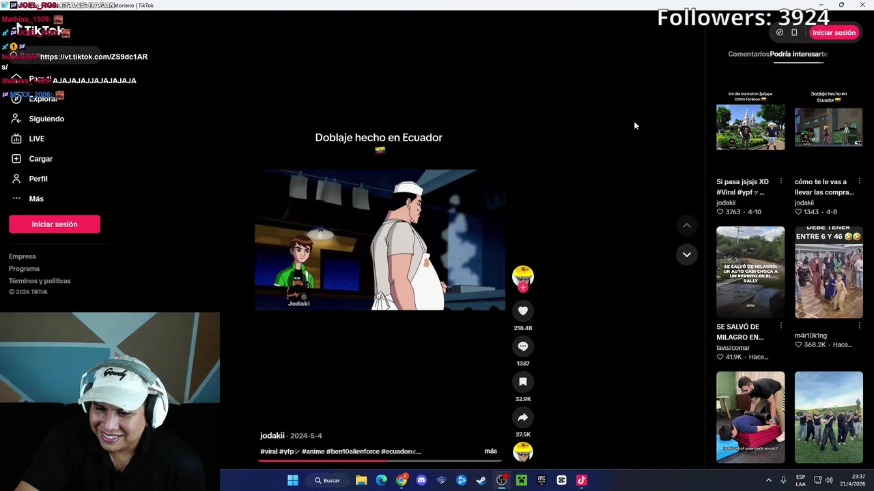Screen dimensions: 874x491
Task: Open volume control in system tray
Action: coord(829,480)
